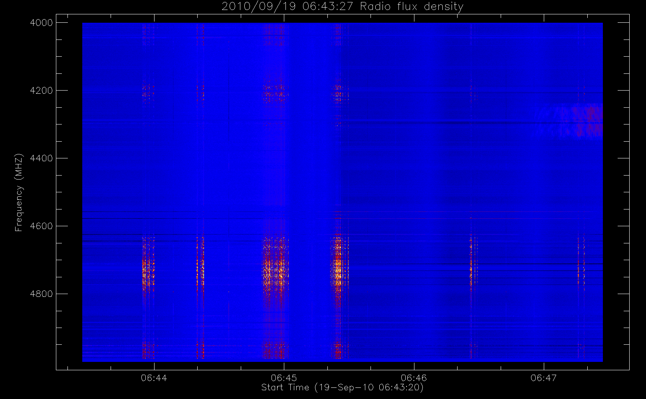Select the 4000 frequency tick label
The height and width of the screenshot is (399, 646).
(42, 23)
